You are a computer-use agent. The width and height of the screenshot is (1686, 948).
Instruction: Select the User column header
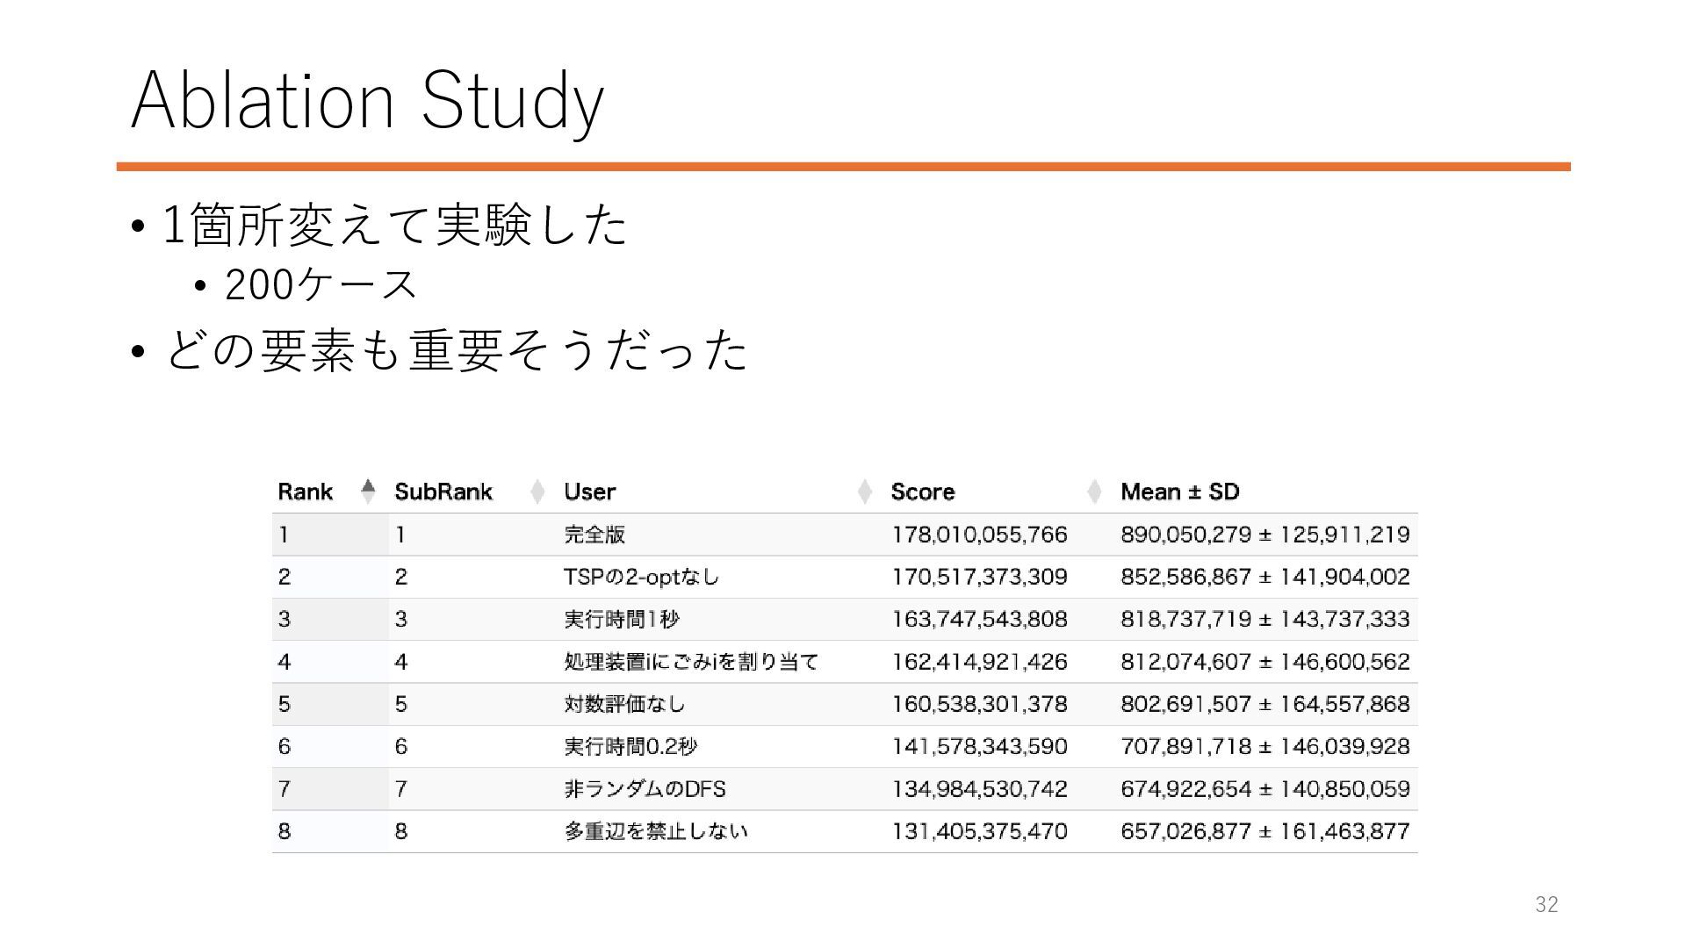[589, 492]
